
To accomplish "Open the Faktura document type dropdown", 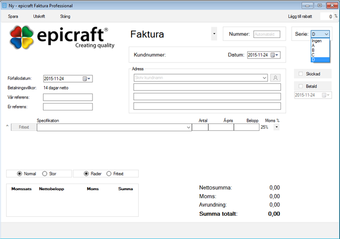I will (x=214, y=33).
